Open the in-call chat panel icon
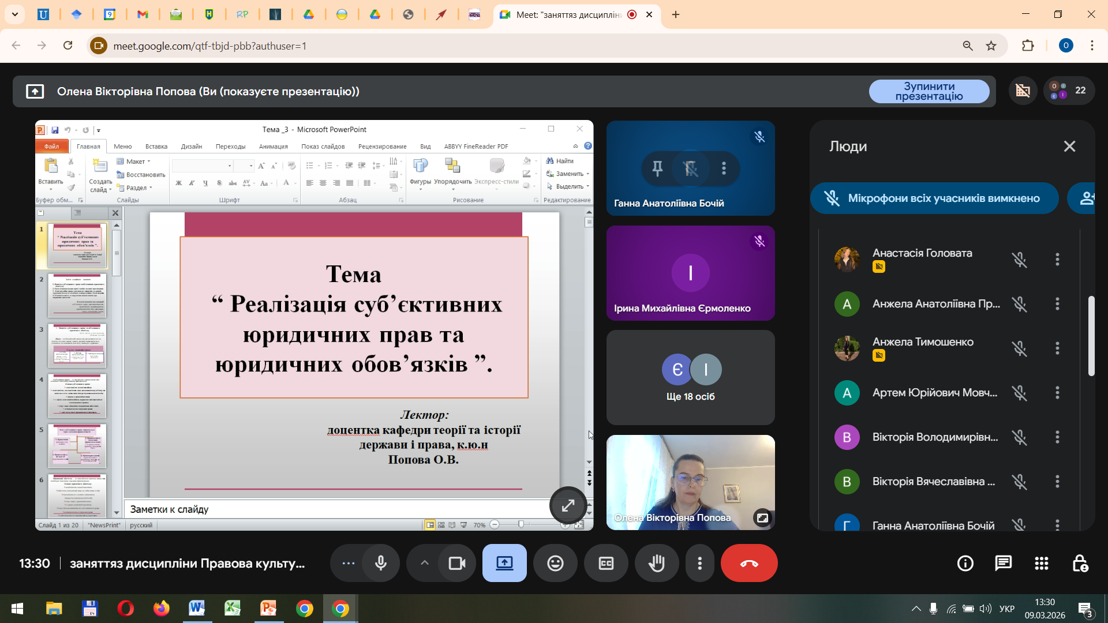Viewport: 1108px width, 623px height. pos(1004,564)
